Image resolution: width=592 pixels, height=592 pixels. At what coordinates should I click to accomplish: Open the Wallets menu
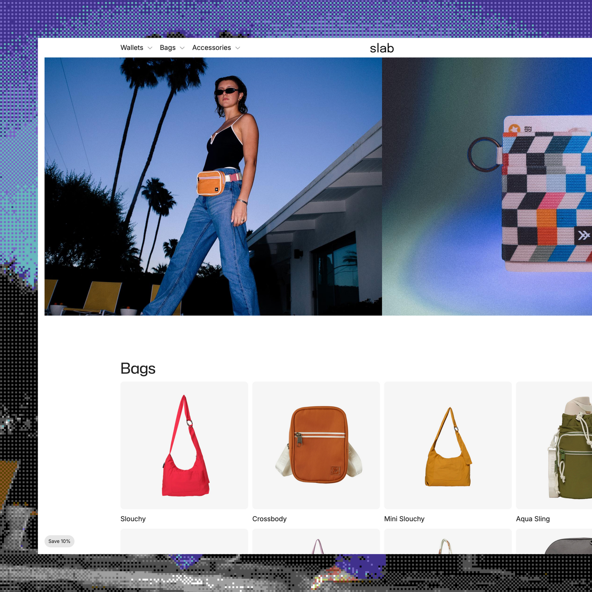[132, 48]
